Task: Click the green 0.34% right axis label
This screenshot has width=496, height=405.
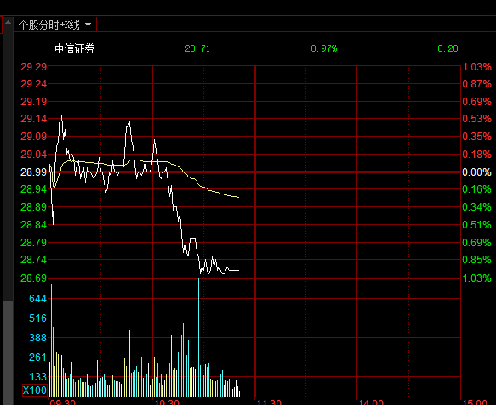Action: coord(476,207)
